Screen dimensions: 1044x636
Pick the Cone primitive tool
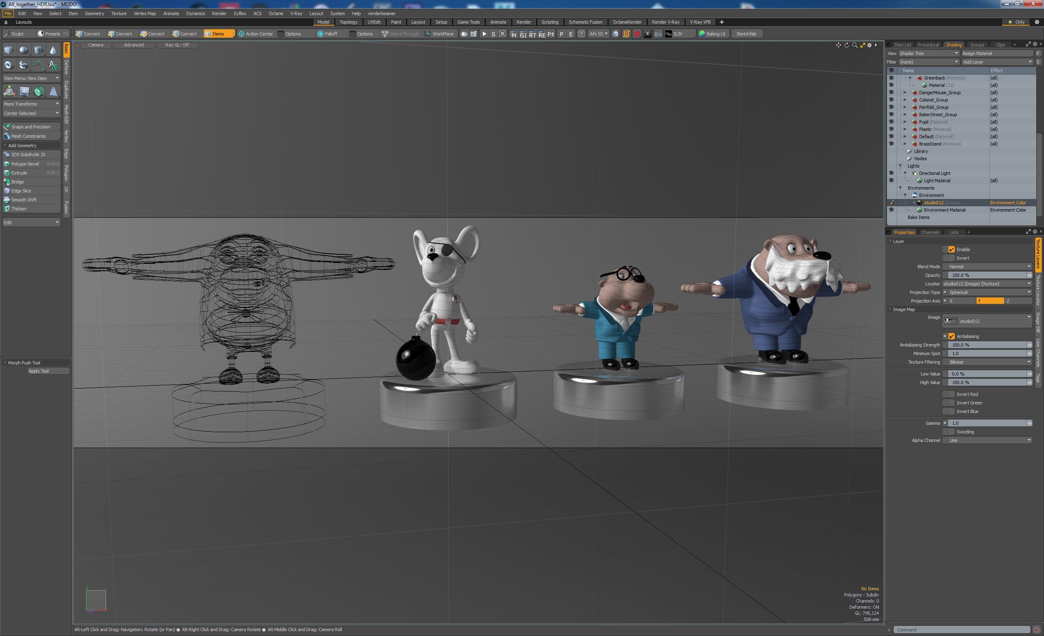coord(53,51)
